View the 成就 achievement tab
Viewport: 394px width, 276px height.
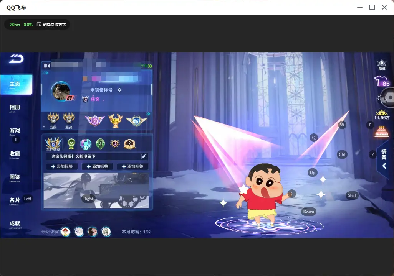point(15,224)
